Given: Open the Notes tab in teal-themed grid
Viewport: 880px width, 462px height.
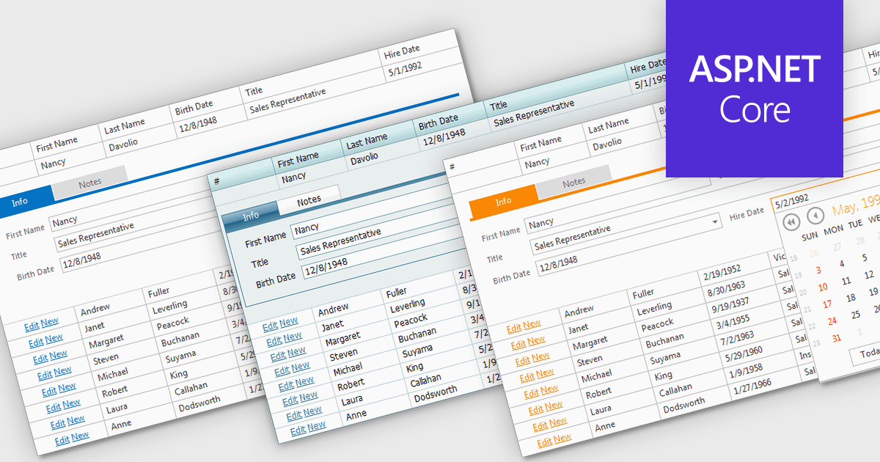Looking at the screenshot, I should (309, 200).
